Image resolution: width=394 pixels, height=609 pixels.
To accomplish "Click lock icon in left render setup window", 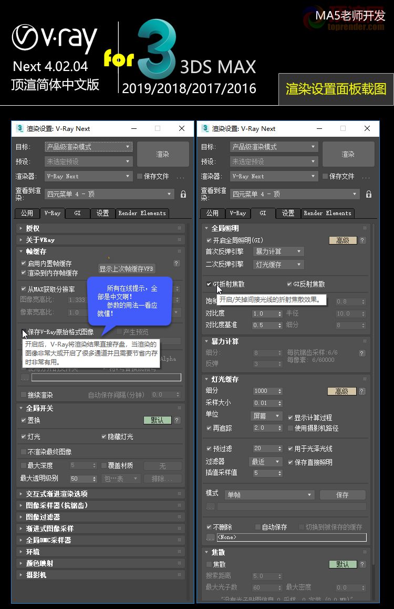I will (183, 194).
